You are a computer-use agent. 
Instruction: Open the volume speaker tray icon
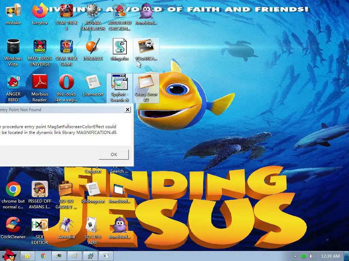(x=312, y=256)
